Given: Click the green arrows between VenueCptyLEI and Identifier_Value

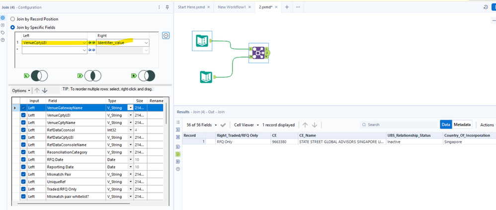Looking at the screenshot, I should (x=92, y=43).
